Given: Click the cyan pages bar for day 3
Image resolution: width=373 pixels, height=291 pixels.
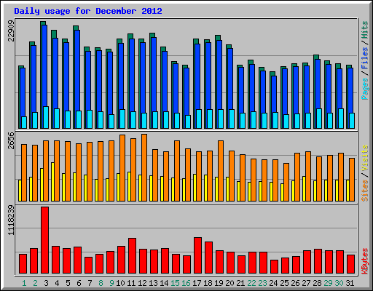Looking at the screenshot, I should pyautogui.click(x=46, y=117).
